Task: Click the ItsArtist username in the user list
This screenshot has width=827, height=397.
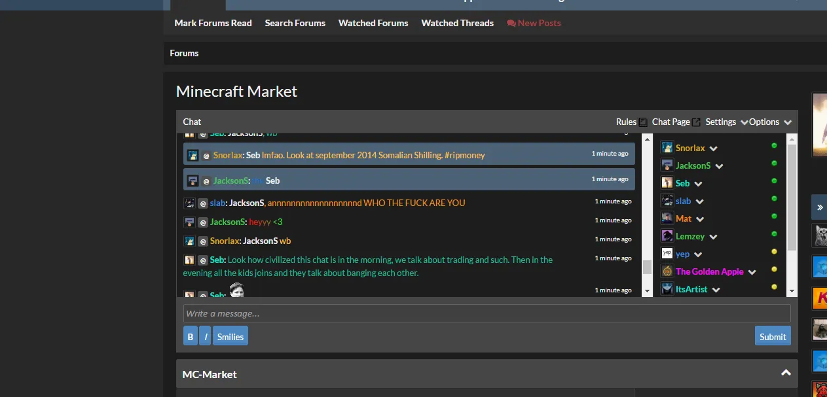Action: (691, 289)
